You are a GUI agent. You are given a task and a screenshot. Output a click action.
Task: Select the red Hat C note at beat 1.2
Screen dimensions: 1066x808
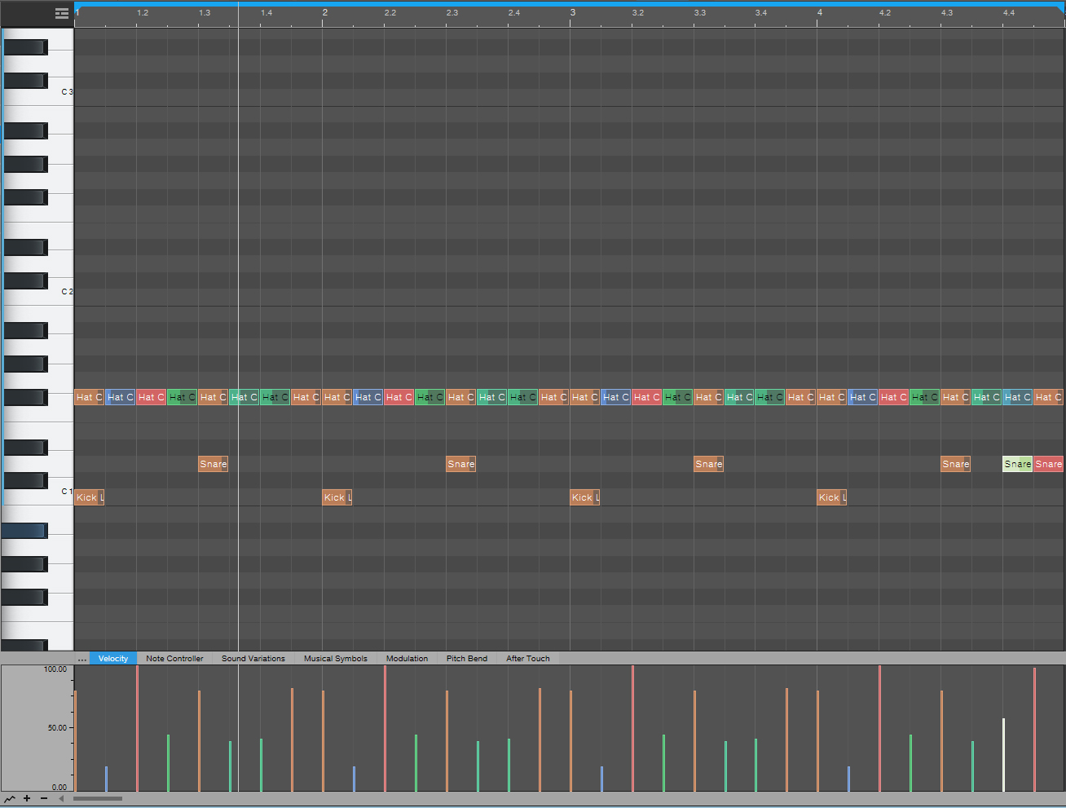click(152, 397)
